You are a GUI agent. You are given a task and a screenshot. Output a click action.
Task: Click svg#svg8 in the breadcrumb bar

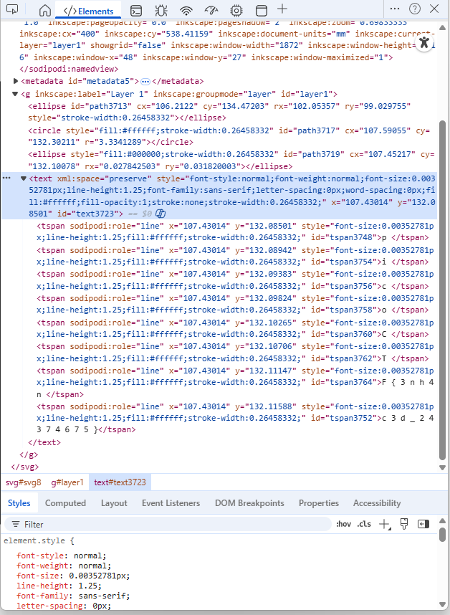(23, 482)
